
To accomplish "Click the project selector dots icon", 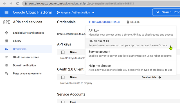I will 58,12.
